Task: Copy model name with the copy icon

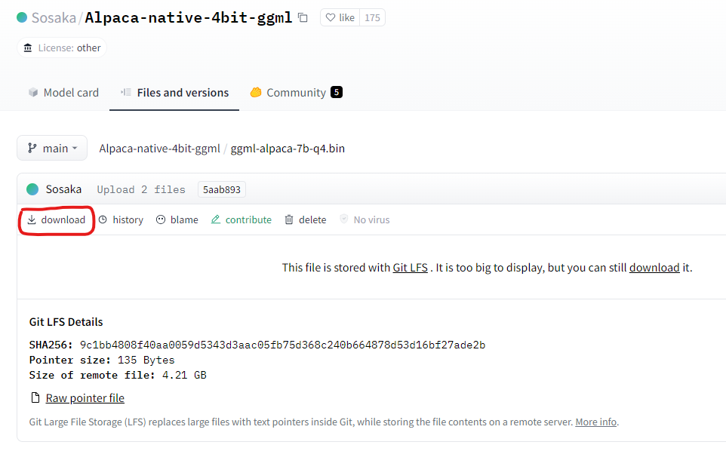Action: pos(303,17)
